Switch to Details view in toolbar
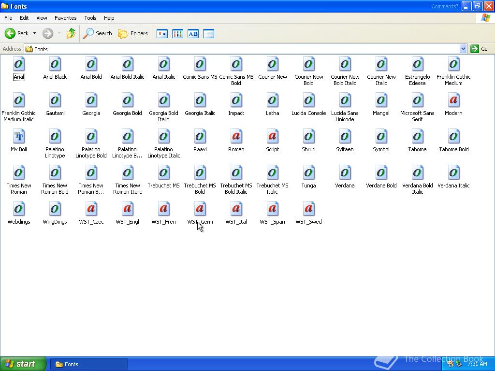Image resolution: width=495 pixels, height=371 pixels. [x=209, y=33]
